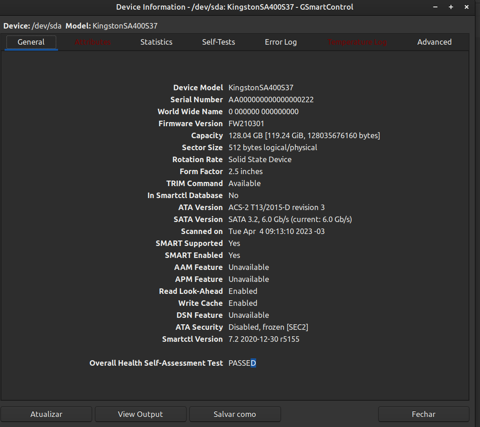Click the window title bar text
Viewport: 480px width, 427px height.
[x=234, y=7]
